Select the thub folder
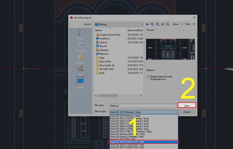Image resolution: width=233 pixels, height=149 pixels. click(x=100, y=73)
